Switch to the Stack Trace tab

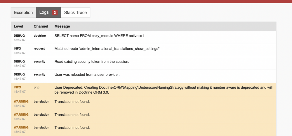coord(75,12)
